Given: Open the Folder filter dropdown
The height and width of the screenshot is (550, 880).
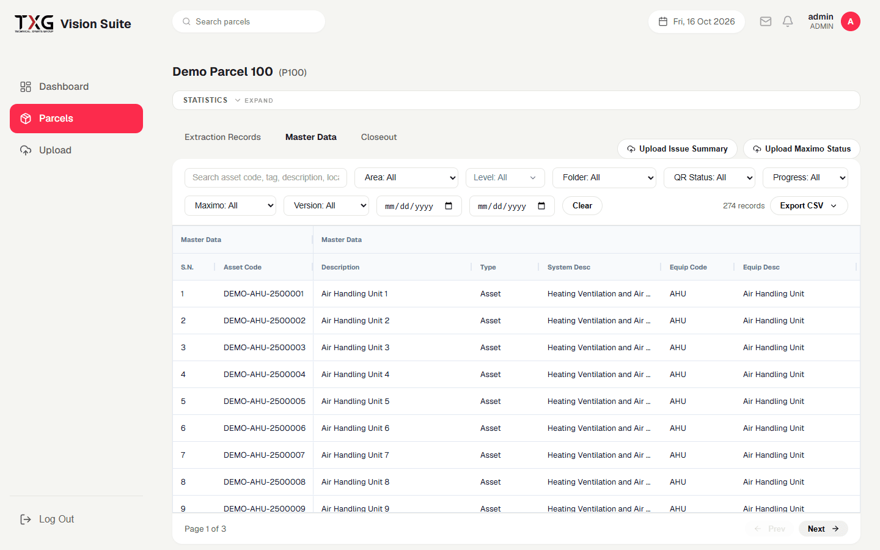Looking at the screenshot, I should click(604, 178).
